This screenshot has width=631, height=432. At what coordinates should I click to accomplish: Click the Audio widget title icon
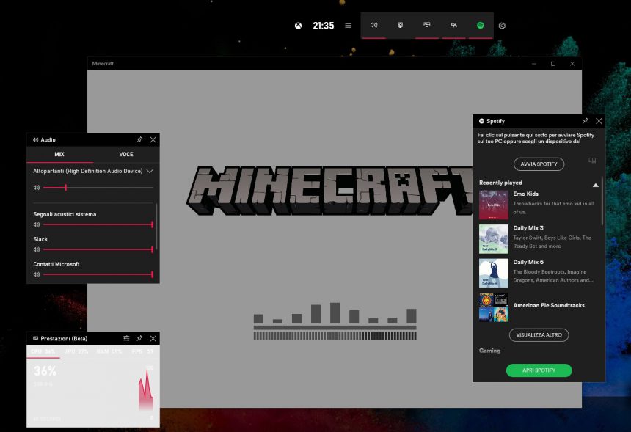36,139
